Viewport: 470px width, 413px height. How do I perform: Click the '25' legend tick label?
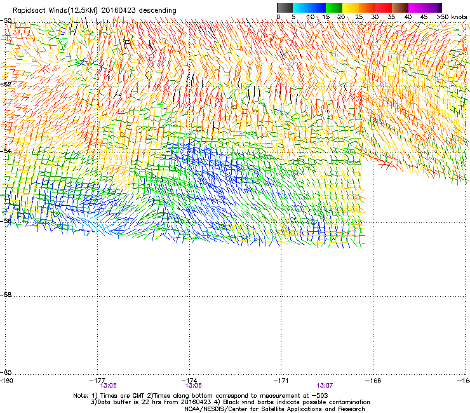pyautogui.click(x=359, y=17)
